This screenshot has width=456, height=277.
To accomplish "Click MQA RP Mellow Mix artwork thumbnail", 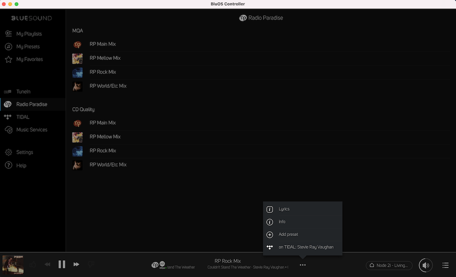I will pos(77,58).
